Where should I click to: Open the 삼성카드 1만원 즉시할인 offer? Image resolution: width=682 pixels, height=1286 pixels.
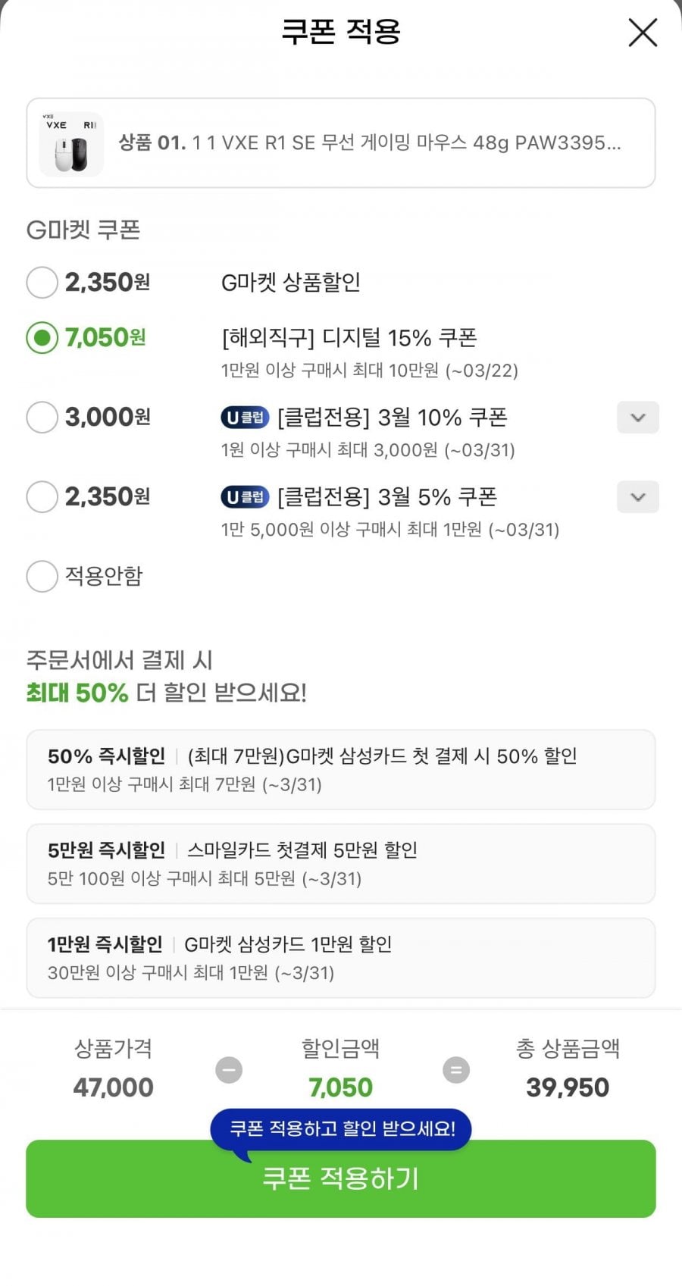click(340, 957)
